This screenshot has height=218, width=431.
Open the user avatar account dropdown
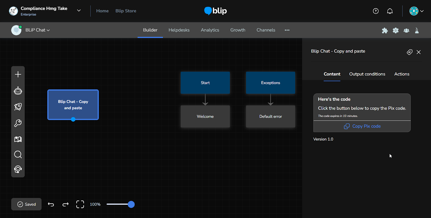[416, 11]
